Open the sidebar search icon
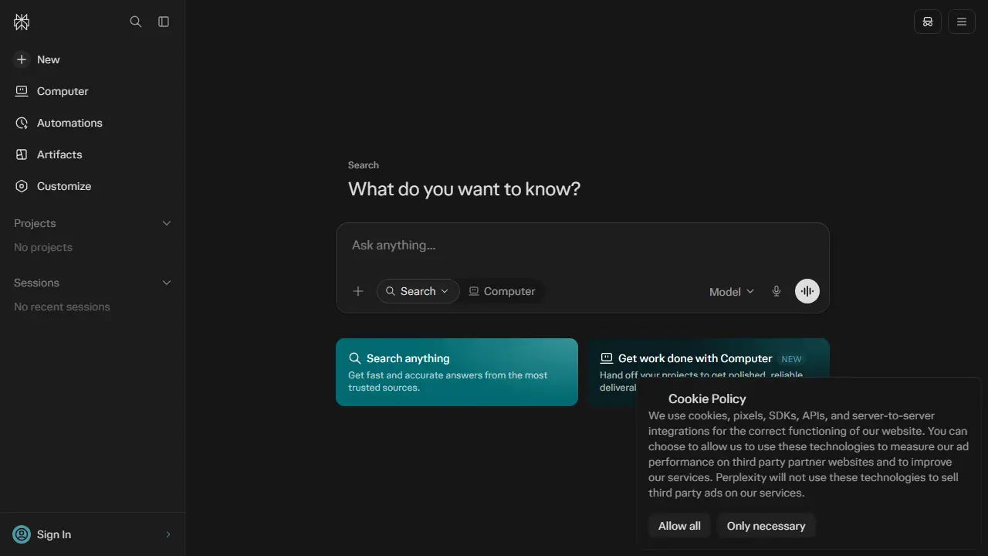The width and height of the screenshot is (988, 556). [x=136, y=22]
